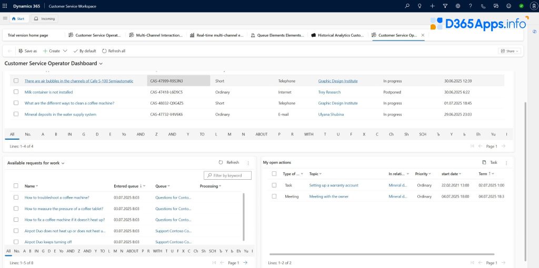Open the Share dropdown button
This screenshot has height=268, width=539.
(510, 51)
